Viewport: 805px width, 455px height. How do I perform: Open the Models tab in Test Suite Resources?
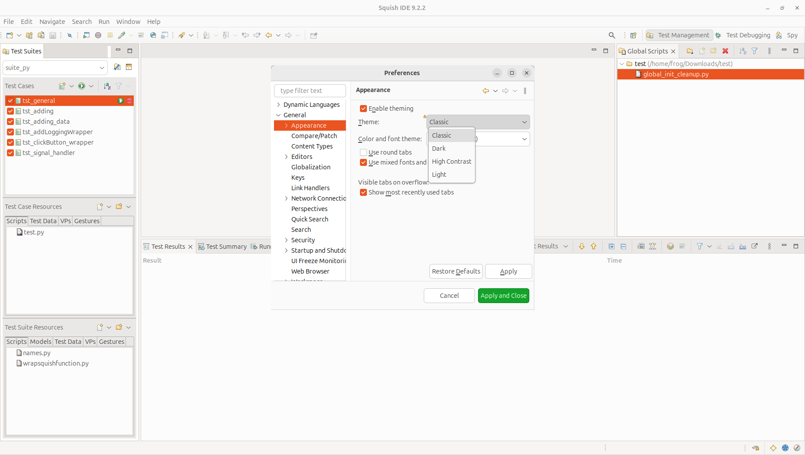pos(40,342)
